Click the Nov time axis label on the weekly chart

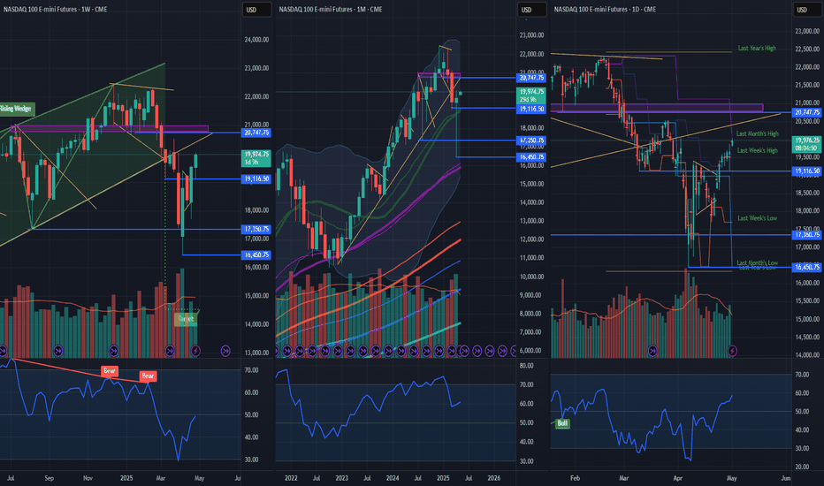88,478
